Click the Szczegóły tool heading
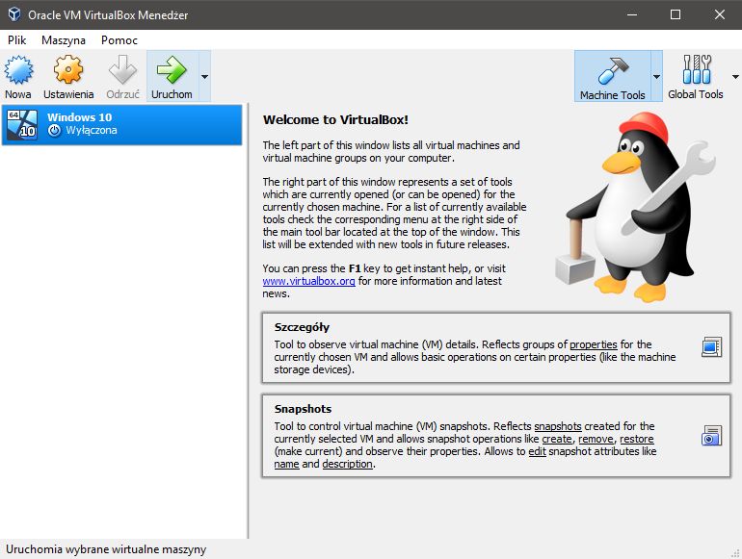The height and width of the screenshot is (559, 742). [x=302, y=327]
